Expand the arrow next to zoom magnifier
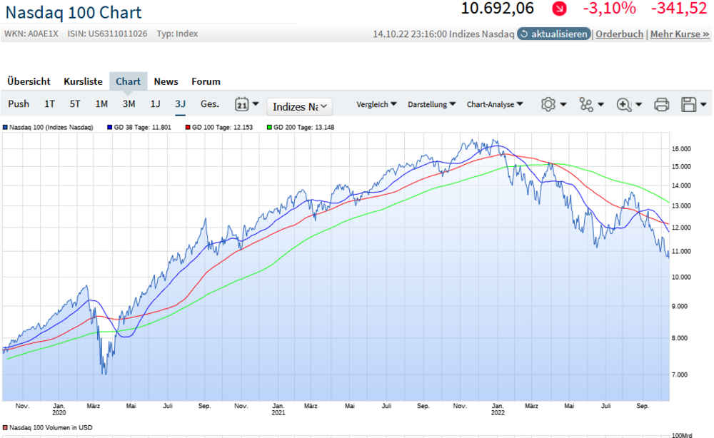The width and height of the screenshot is (714, 438). click(x=638, y=105)
